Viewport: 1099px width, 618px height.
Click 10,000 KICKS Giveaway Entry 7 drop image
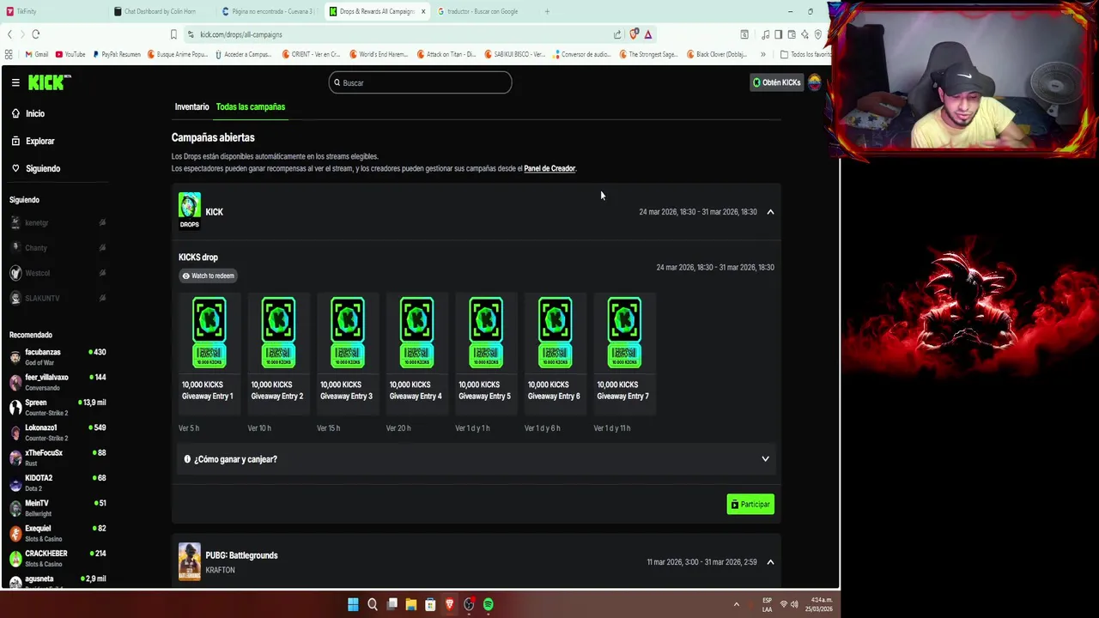pyautogui.click(x=624, y=332)
